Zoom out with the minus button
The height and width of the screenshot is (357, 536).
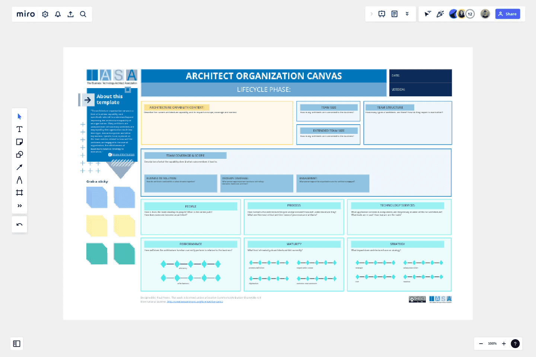(x=481, y=344)
